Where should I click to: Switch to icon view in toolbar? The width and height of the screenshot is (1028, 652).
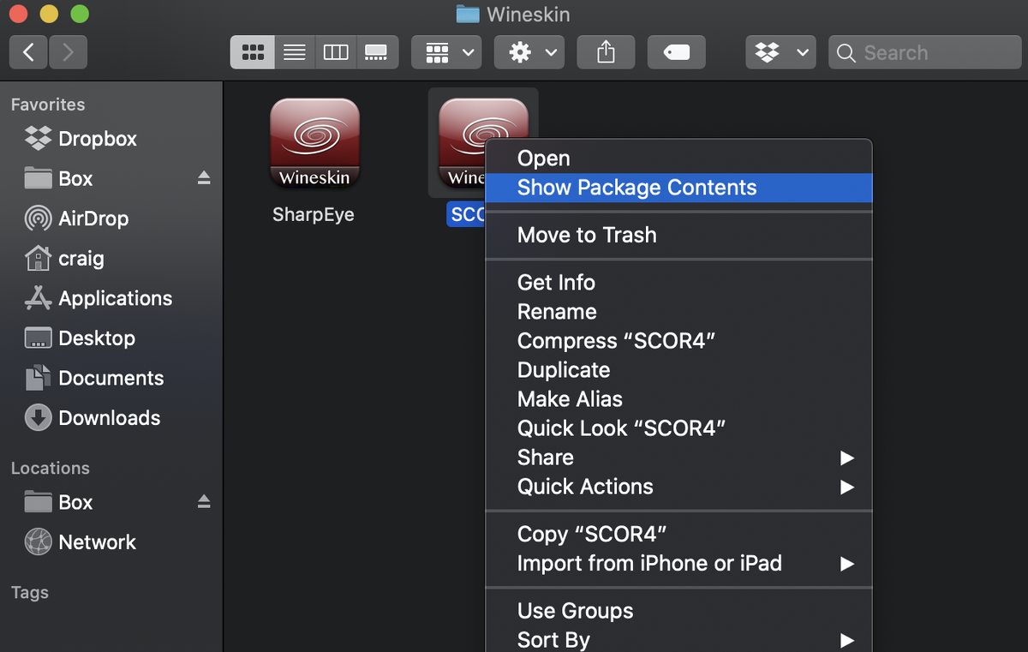pyautogui.click(x=253, y=52)
